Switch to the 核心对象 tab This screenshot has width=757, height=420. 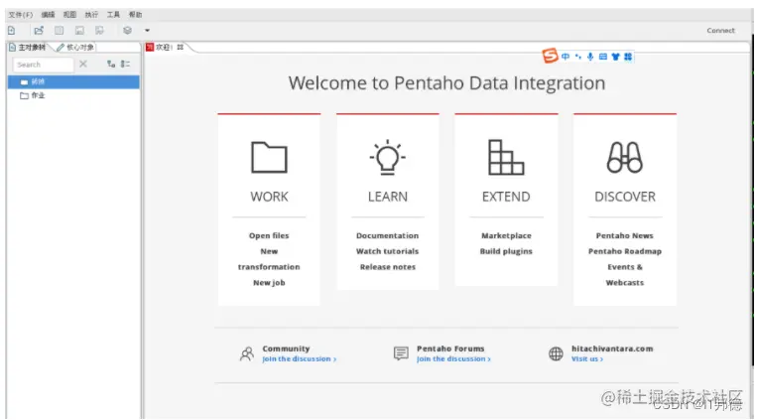[x=75, y=48]
